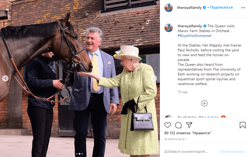The image size is (248, 157).
Task: Select the third carousel dot indicator
Action: (82, 154)
